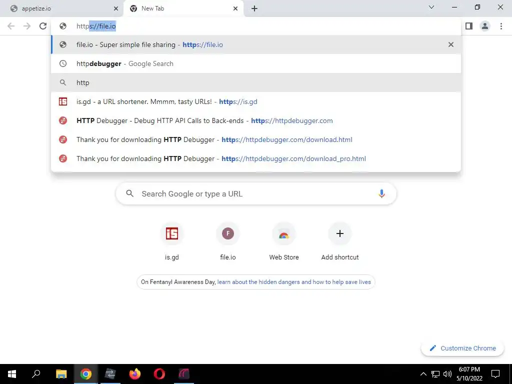The image size is (512, 384).
Task: Click the clock history icon beside httpdebugger
Action: [x=63, y=63]
